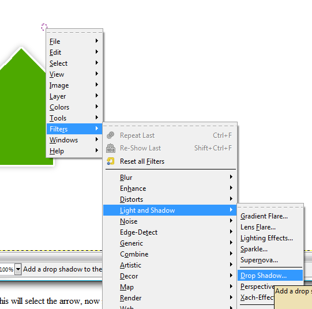Viewport: 312px width, 309px height.
Task: Choose Sparkle filter
Action: click(x=270, y=249)
